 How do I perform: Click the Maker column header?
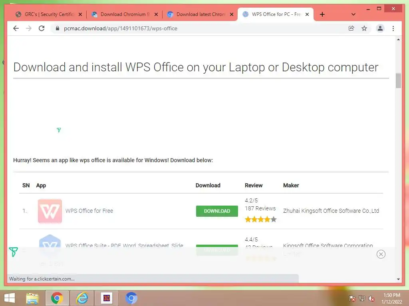[291, 185]
